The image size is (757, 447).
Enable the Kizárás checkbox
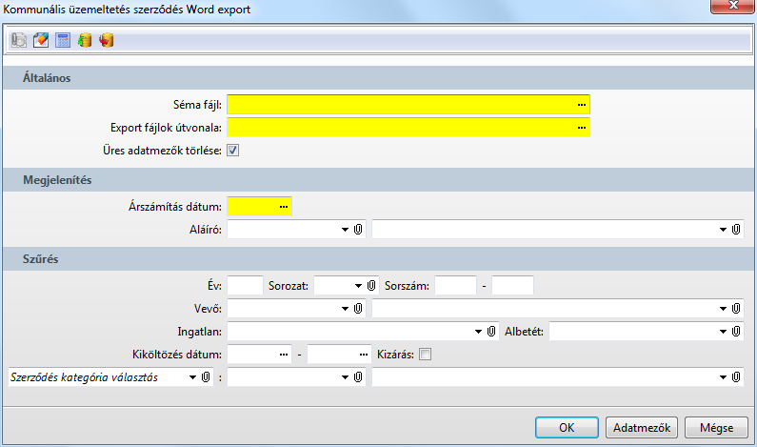425,355
